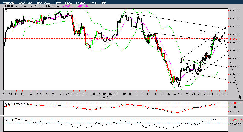Image resolution: width=243 pixels, height=132 pixels.
Task: Open the Time Scale menu
Action: (43, 3)
